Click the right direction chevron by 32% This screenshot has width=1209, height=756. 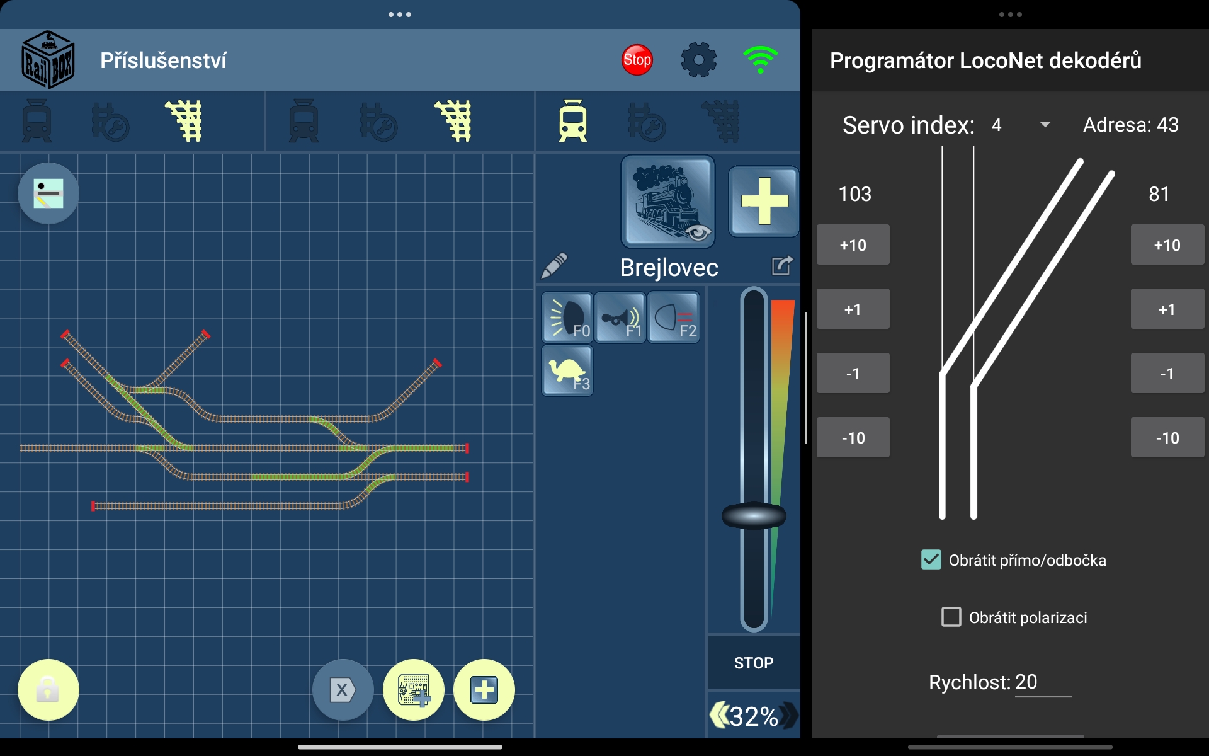tap(789, 716)
